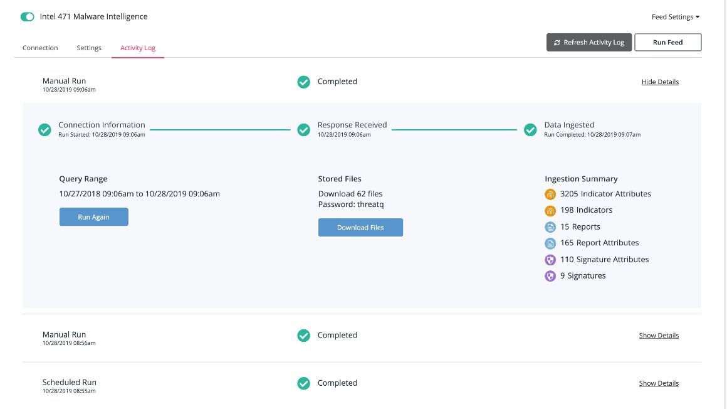This screenshot has width=727, height=409.
Task: Click the purple shield beside 9 Signatures
Action: coord(550,276)
